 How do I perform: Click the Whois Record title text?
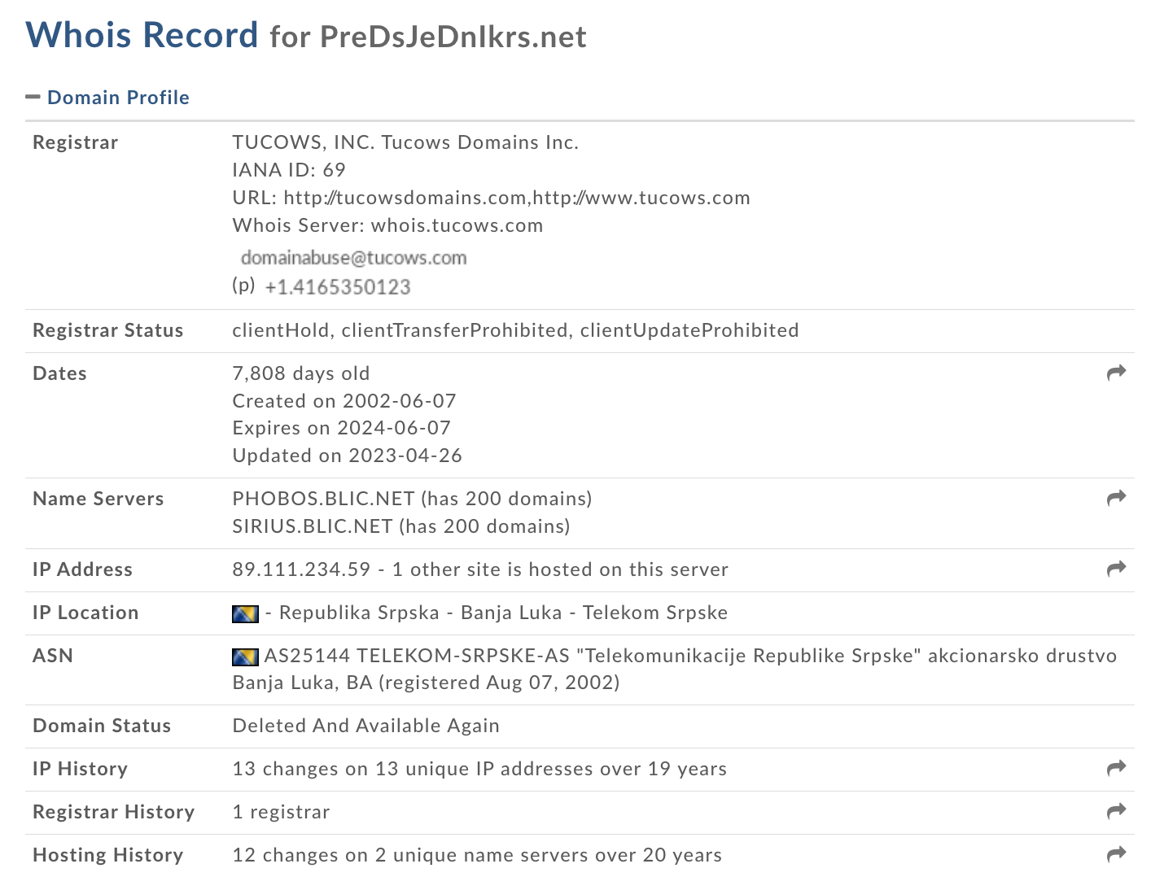[x=142, y=35]
